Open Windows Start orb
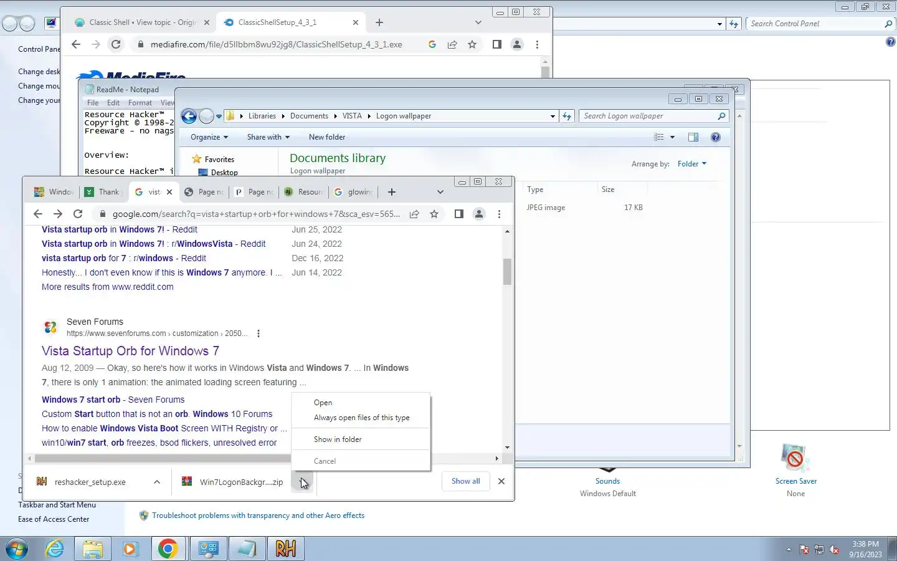The height and width of the screenshot is (561, 897). [x=16, y=549]
